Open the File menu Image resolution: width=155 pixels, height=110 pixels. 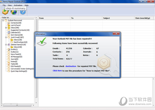tap(4, 5)
